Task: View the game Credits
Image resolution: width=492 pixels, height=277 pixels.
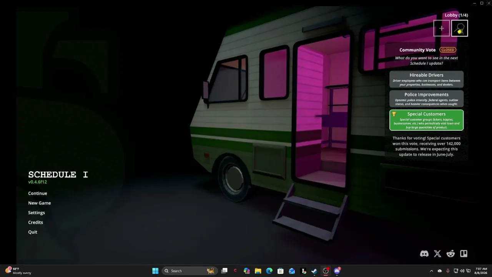Action: [36, 222]
